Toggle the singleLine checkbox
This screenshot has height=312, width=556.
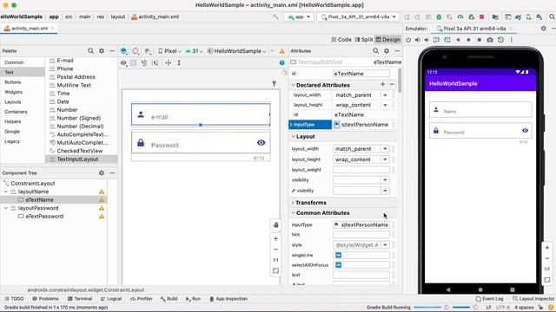pos(338,255)
